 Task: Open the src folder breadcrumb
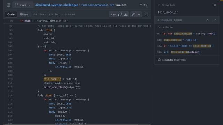(112, 5)
